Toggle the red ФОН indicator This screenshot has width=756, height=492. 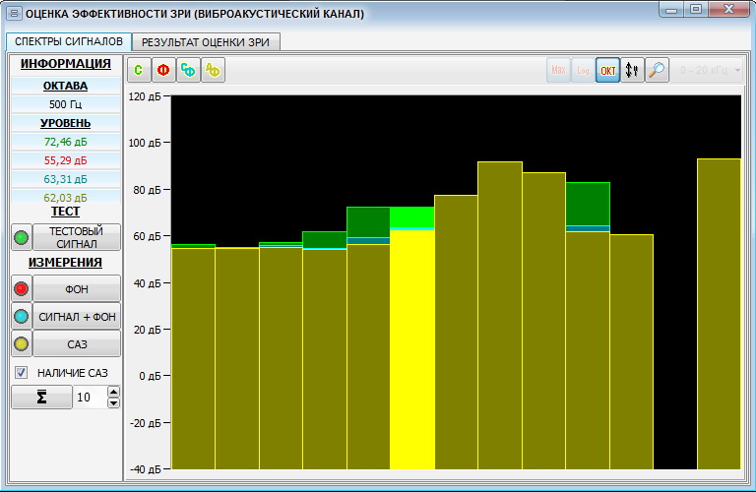coord(21,288)
